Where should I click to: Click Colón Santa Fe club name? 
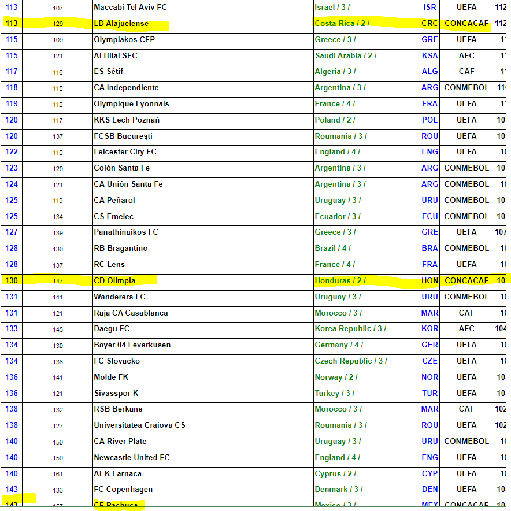(x=121, y=168)
